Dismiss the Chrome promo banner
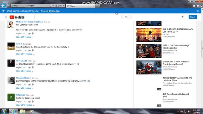This screenshot has width=203, height=114. tap(198, 11)
